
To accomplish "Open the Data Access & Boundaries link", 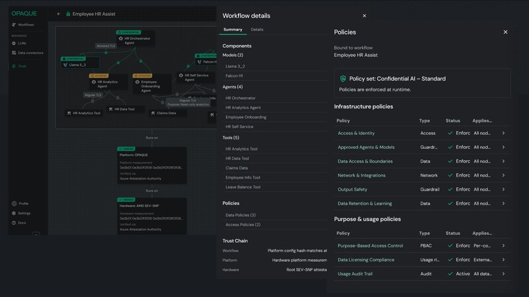I will 365,161.
